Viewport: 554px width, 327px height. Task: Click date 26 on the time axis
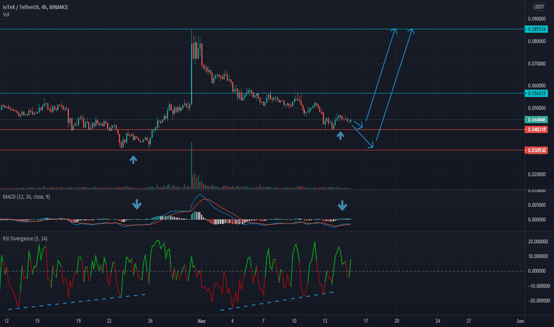pos(150,321)
